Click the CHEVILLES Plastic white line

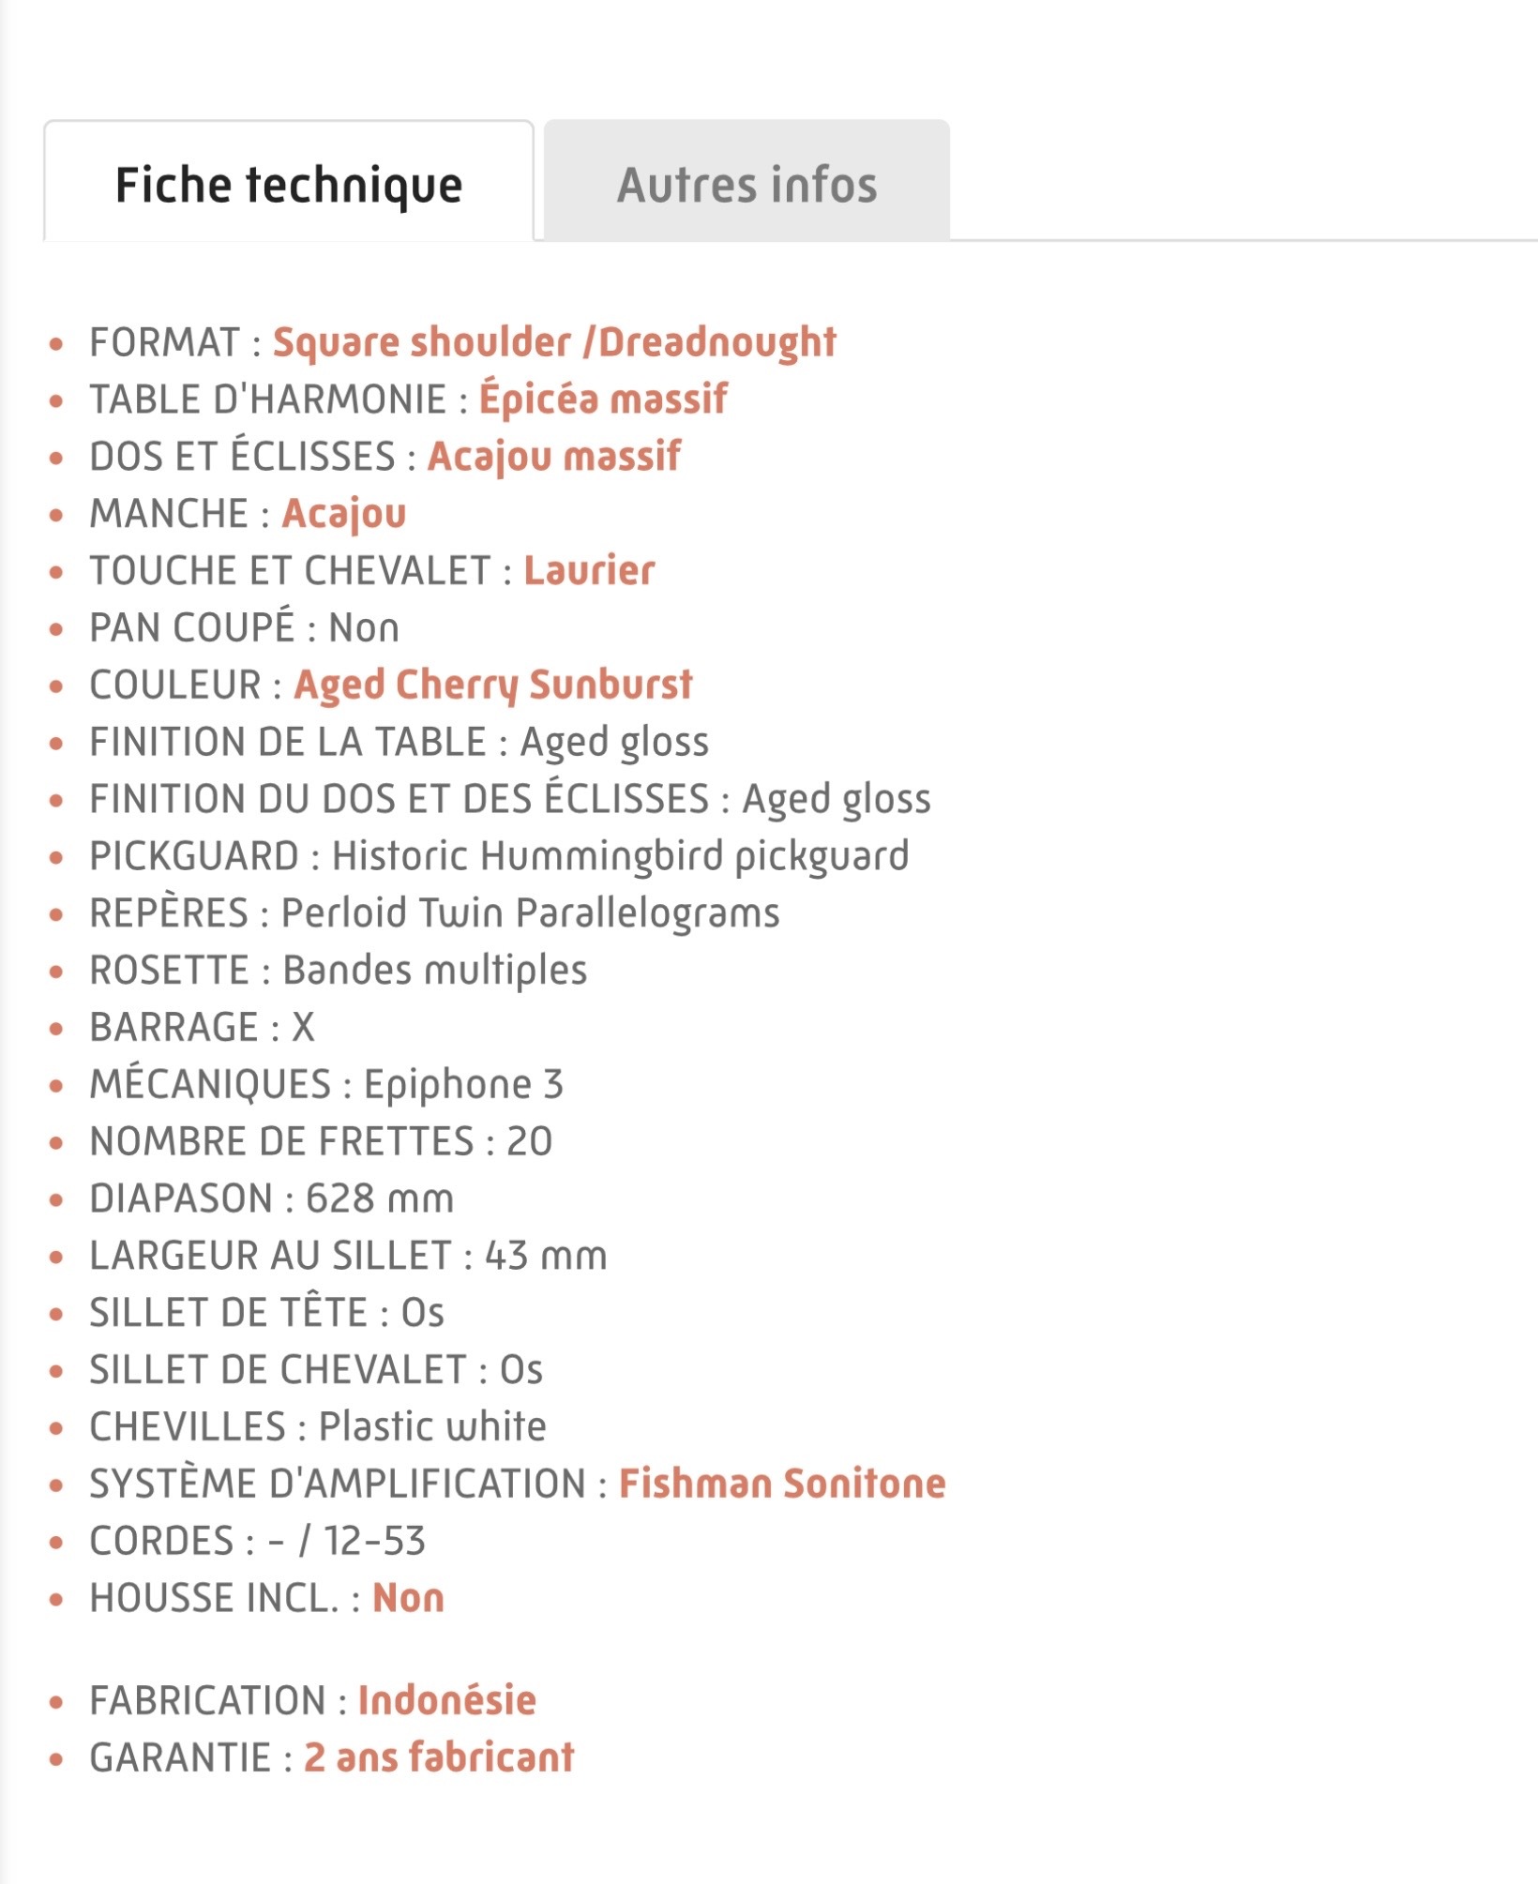[318, 1426]
